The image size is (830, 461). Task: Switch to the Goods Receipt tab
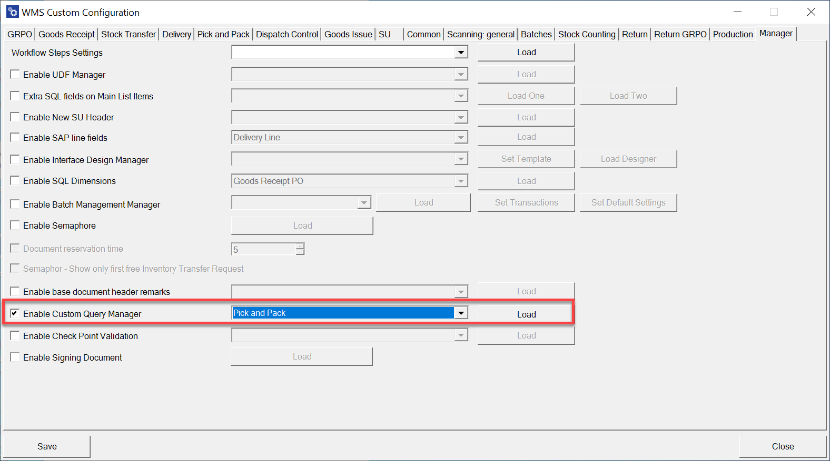(66, 34)
